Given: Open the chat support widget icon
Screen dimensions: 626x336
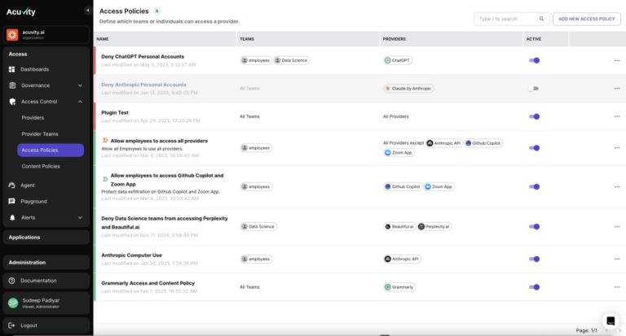Looking at the screenshot, I should (610, 321).
